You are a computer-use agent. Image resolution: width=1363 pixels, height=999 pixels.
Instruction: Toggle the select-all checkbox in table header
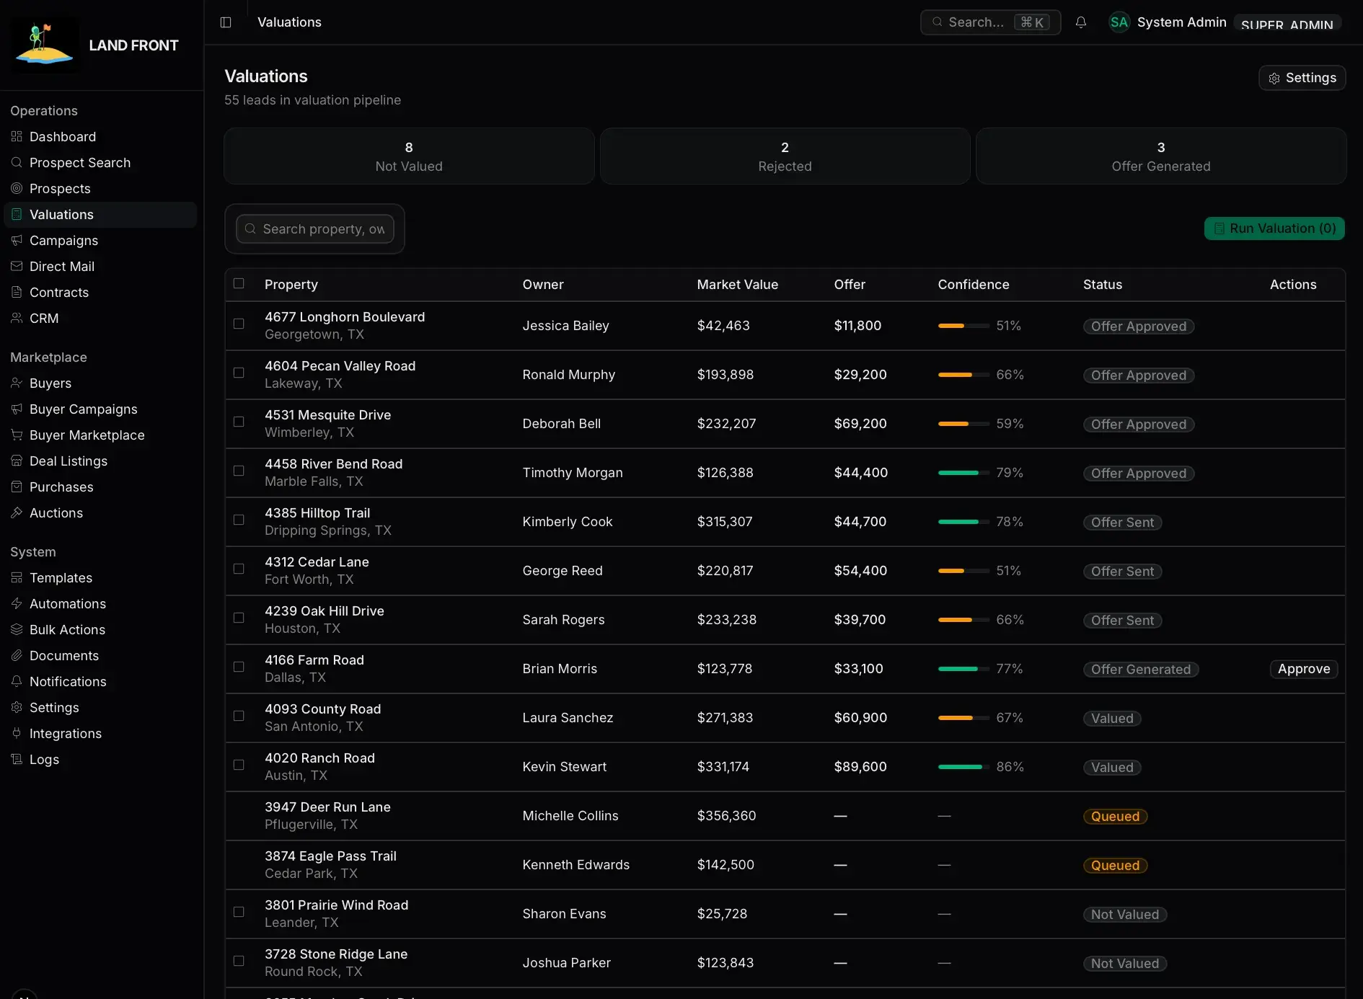click(x=239, y=283)
